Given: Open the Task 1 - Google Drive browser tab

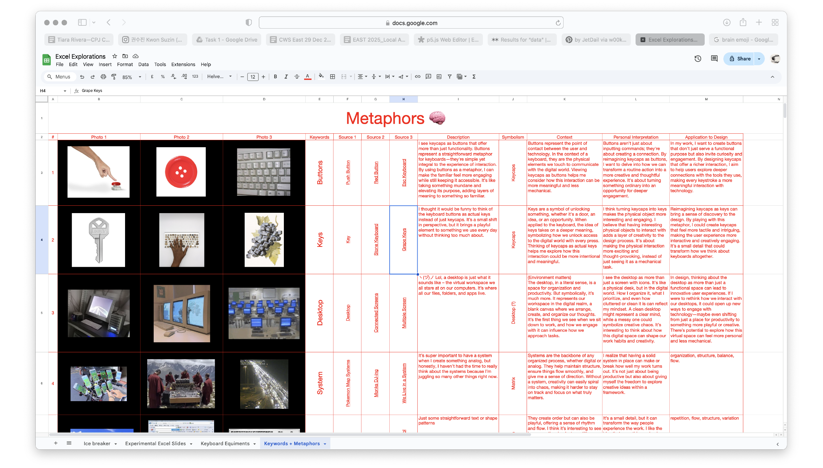Looking at the screenshot, I should 227,40.
